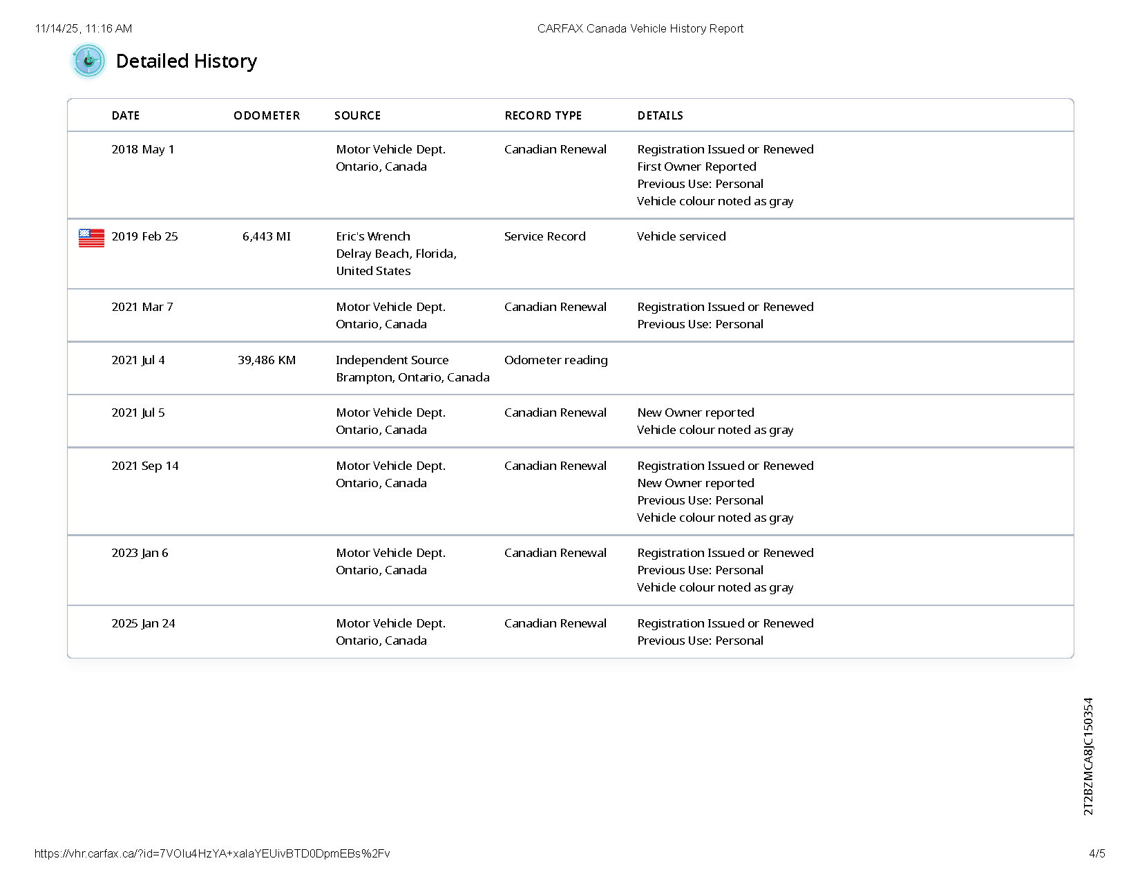This screenshot has width=1140, height=881.
Task: Click First Owner Reported detail text
Action: tap(696, 167)
